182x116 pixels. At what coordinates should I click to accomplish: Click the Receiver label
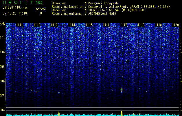click(59, 10)
